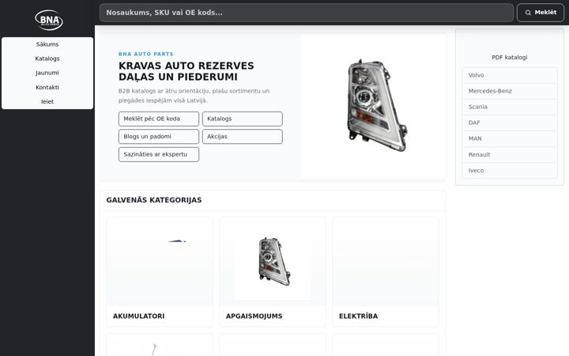This screenshot has width=569, height=356.
Task: Click the Akumulatori category image
Action: point(160,262)
